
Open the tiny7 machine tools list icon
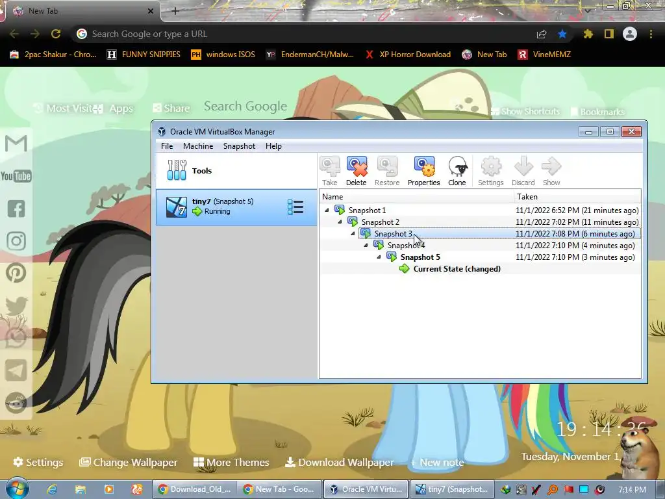click(x=295, y=207)
